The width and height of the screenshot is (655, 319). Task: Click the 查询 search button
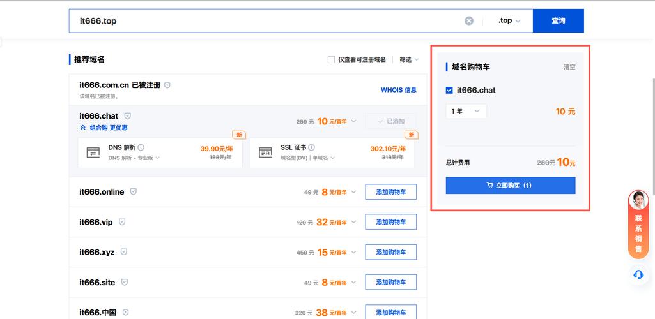pyautogui.click(x=558, y=20)
